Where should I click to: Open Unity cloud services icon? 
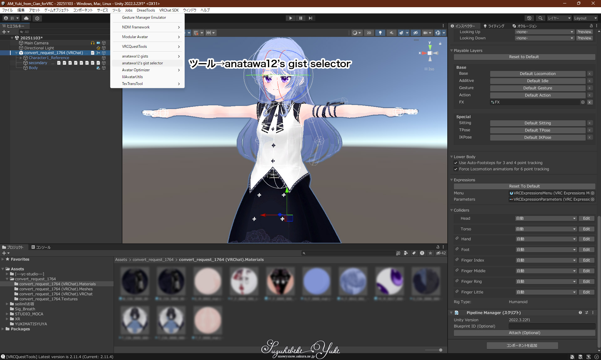click(26, 18)
